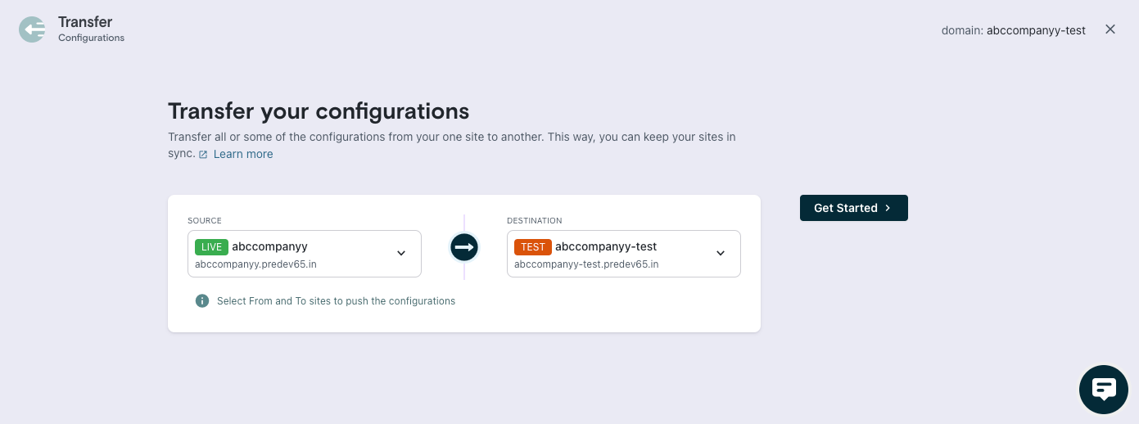The height and width of the screenshot is (424, 1139).
Task: Click the external-link icon beside Learn more
Action: coord(203,155)
